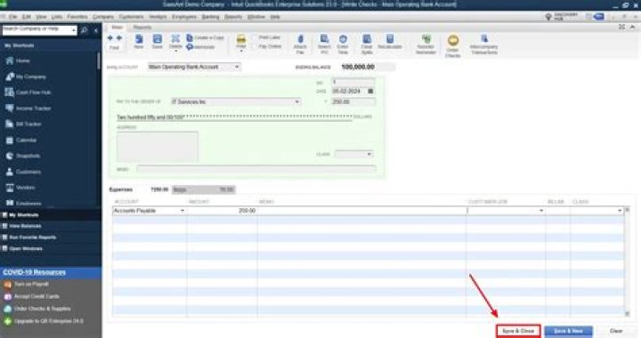
Task: Switch to the Reports ribbon tab
Action: click(x=142, y=28)
